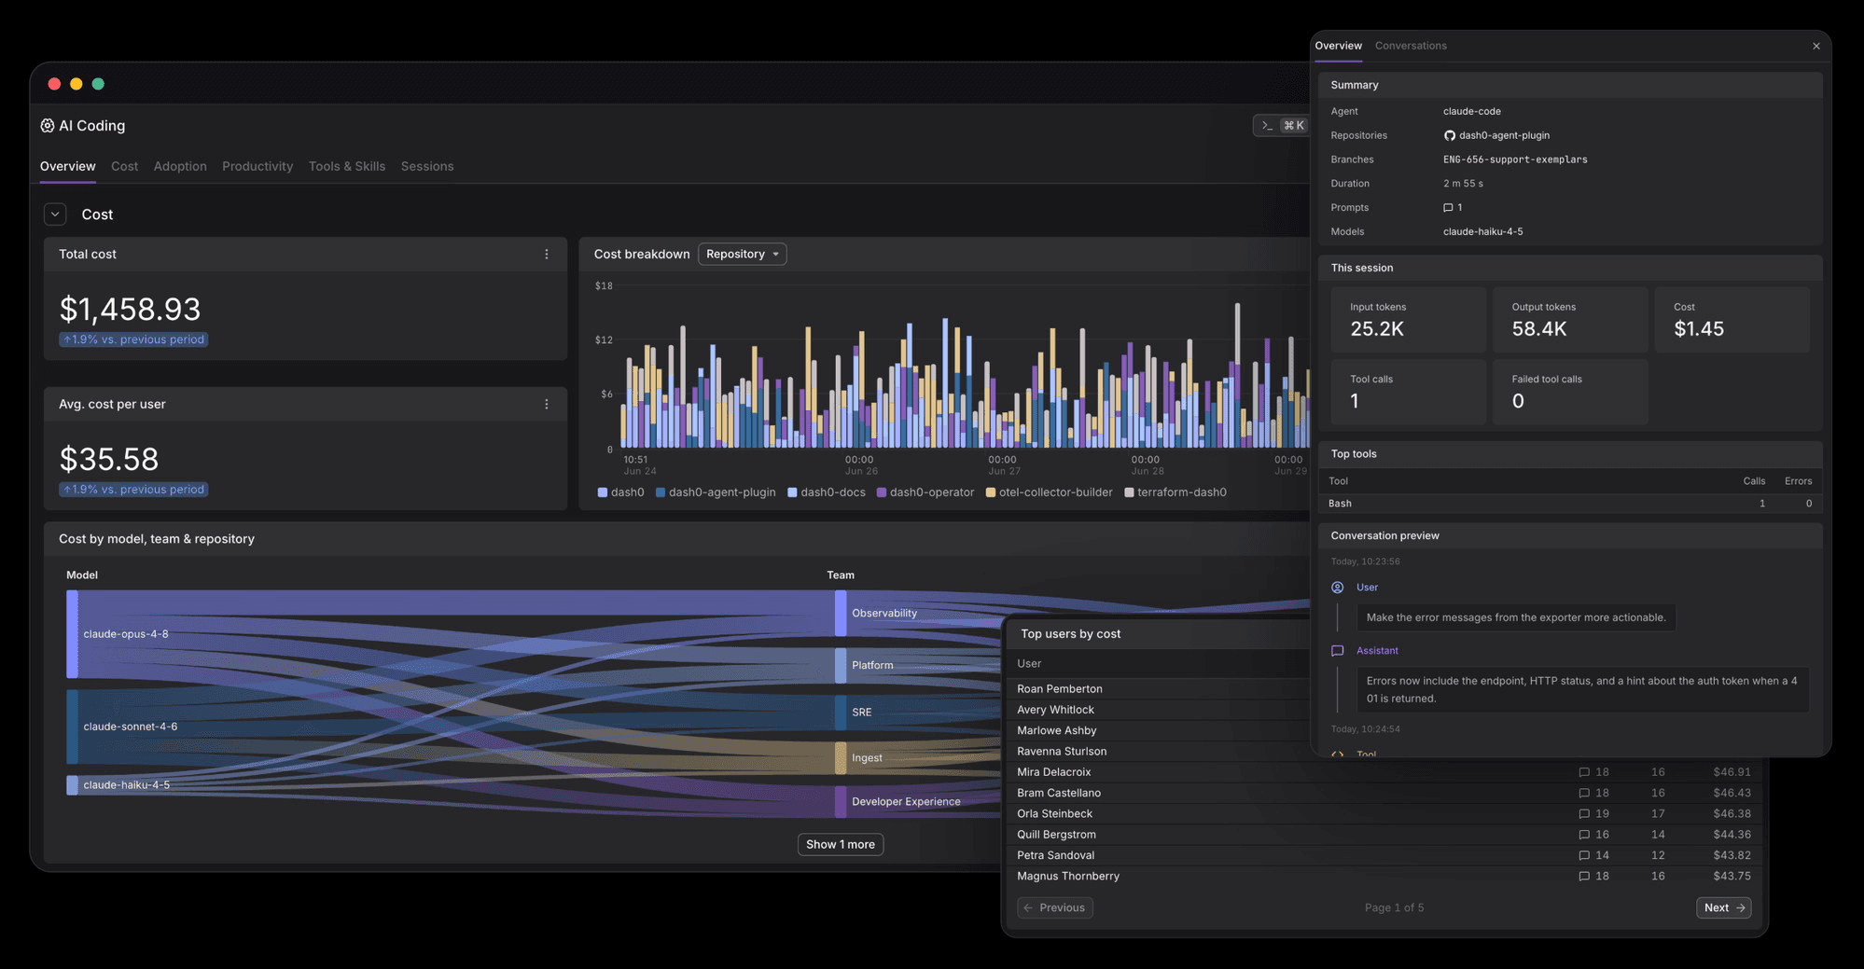
Task: Click the Ravenna Sturlson user row
Action: point(1159,752)
